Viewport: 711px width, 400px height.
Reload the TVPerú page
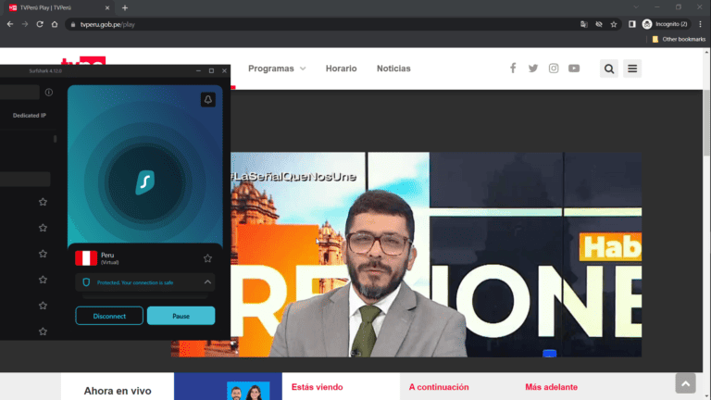pos(40,24)
